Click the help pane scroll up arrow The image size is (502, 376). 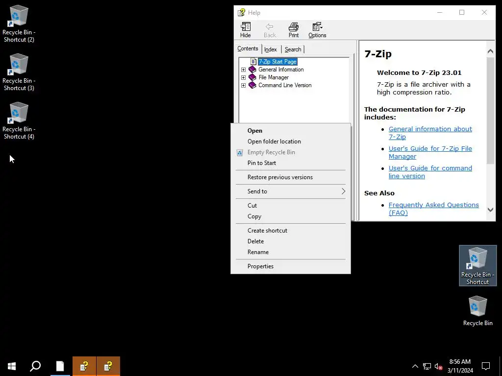point(490,51)
